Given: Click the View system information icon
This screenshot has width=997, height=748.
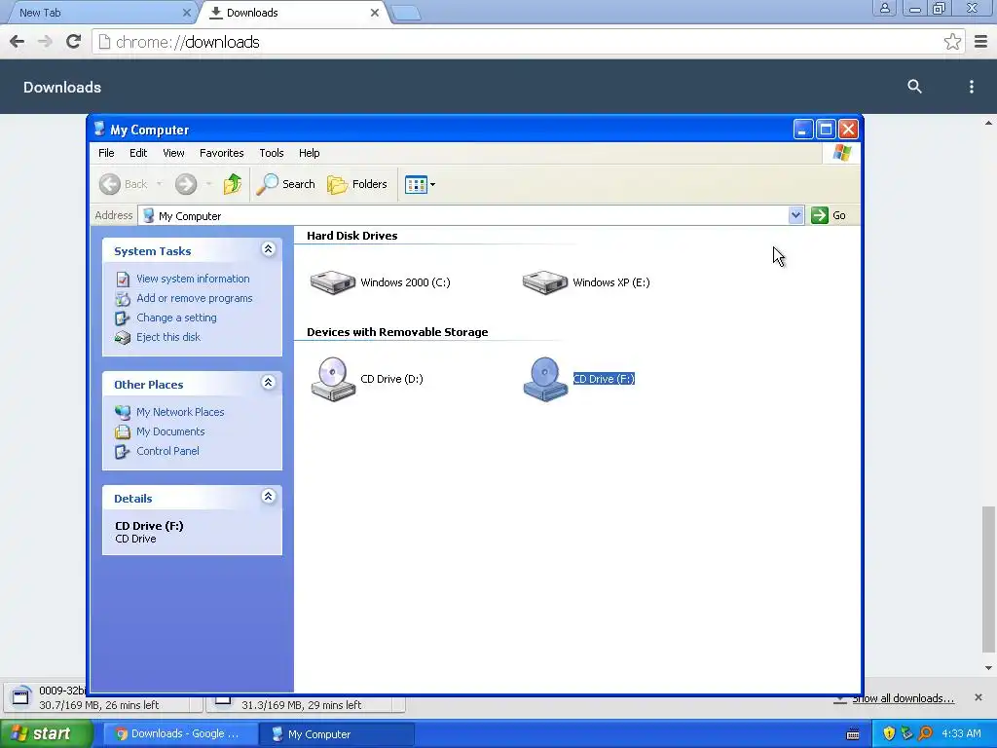Looking at the screenshot, I should (x=123, y=280).
